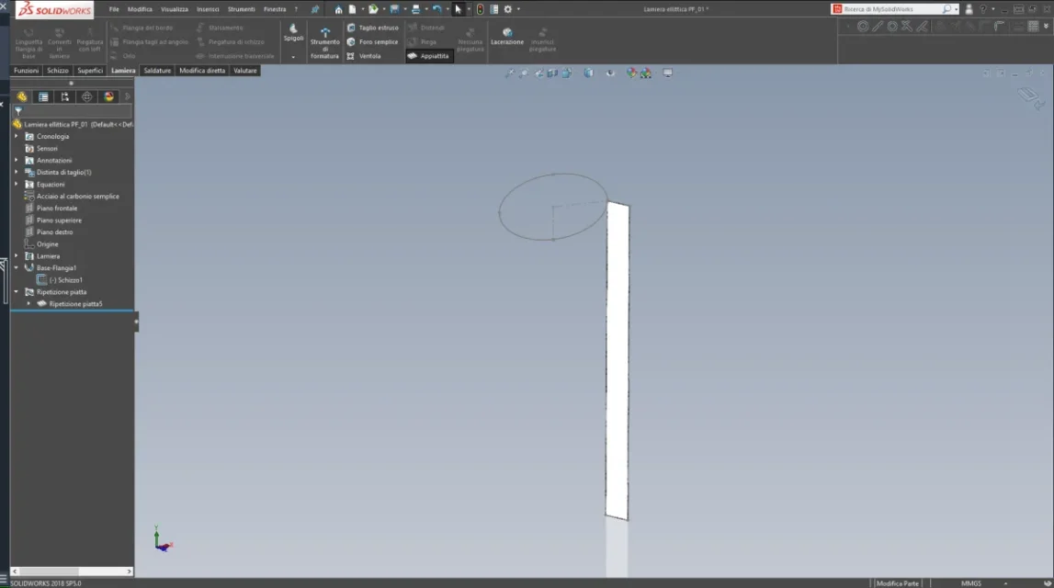
Task: Expand the Ripetizione piatta5 node
Action: [28, 303]
